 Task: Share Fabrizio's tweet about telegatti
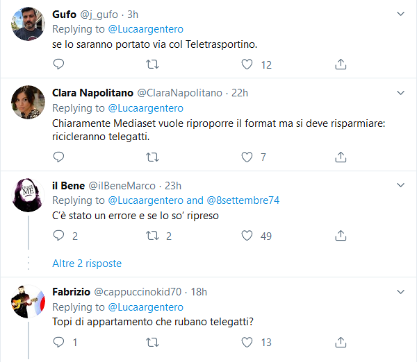341,342
